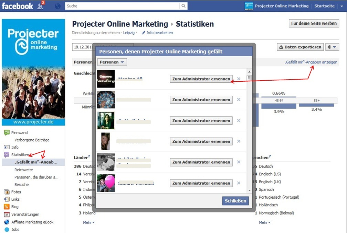
Task: Expand Mehr under the Länder list
Action: [88, 222]
